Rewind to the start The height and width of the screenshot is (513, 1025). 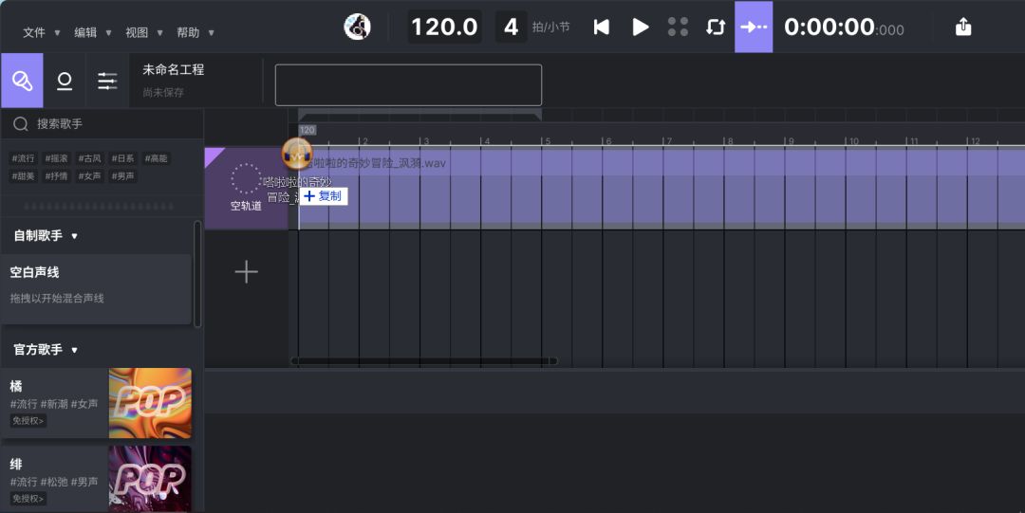(601, 27)
